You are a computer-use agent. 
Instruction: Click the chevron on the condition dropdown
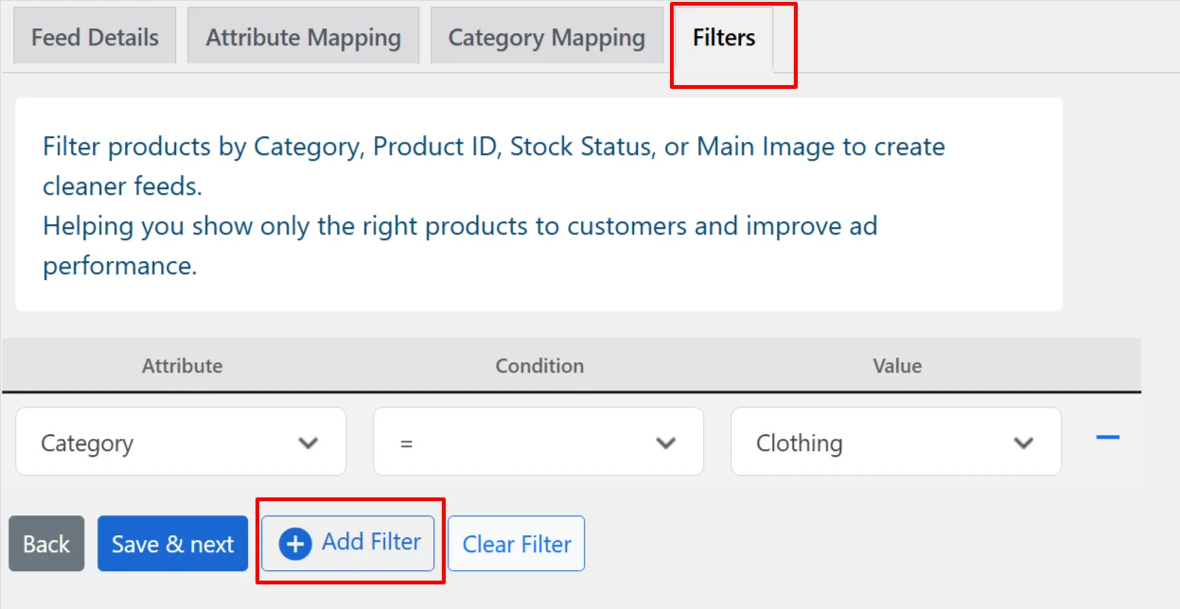point(665,442)
